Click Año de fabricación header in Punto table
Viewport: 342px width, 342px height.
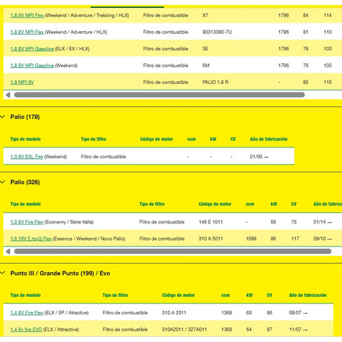[307, 295]
